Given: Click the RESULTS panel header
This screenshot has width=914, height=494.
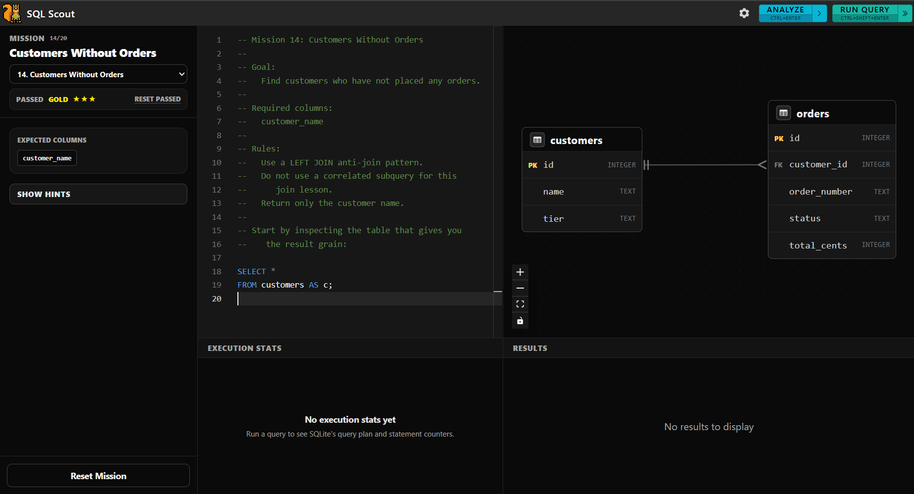Looking at the screenshot, I should tap(530, 348).
